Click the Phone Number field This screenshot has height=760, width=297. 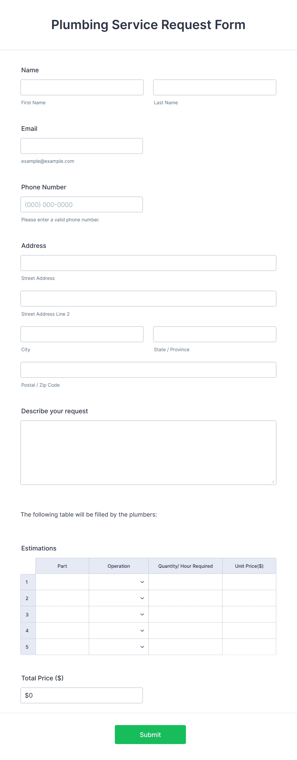click(x=82, y=204)
